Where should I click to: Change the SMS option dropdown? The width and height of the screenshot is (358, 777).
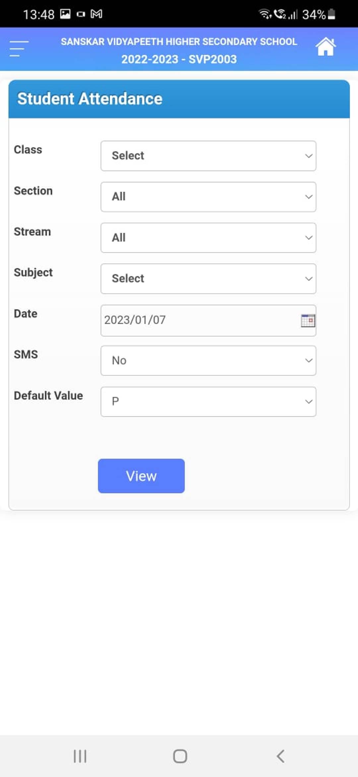[208, 361]
